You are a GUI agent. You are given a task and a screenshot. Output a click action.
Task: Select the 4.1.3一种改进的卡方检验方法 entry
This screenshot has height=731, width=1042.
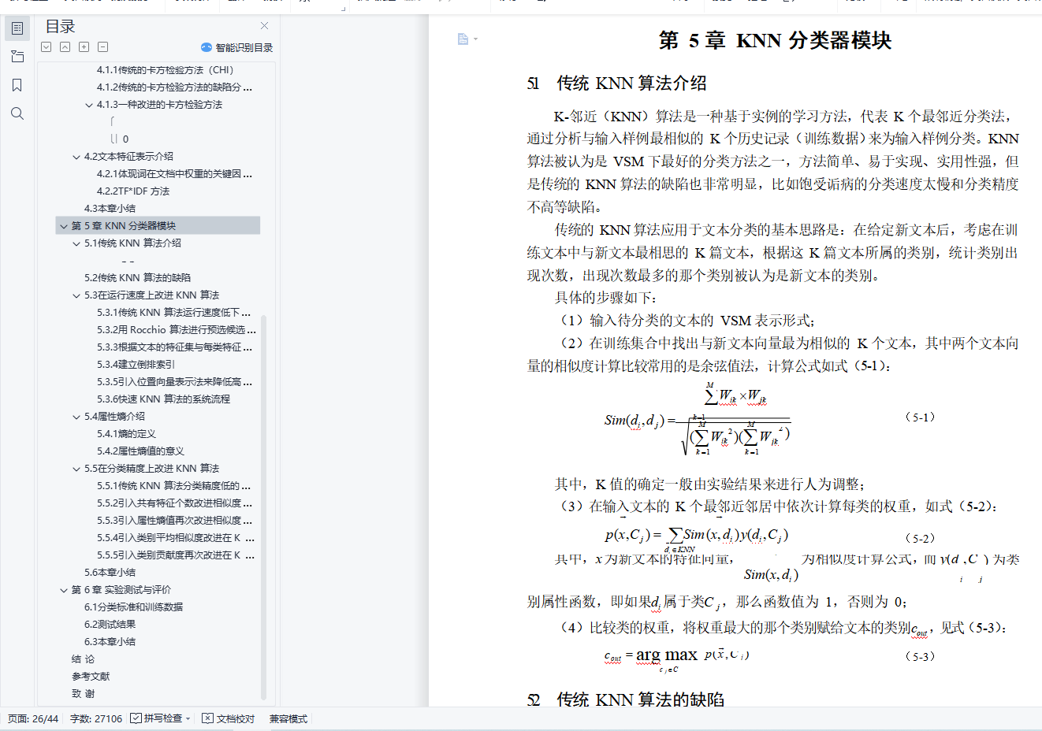[x=160, y=105]
